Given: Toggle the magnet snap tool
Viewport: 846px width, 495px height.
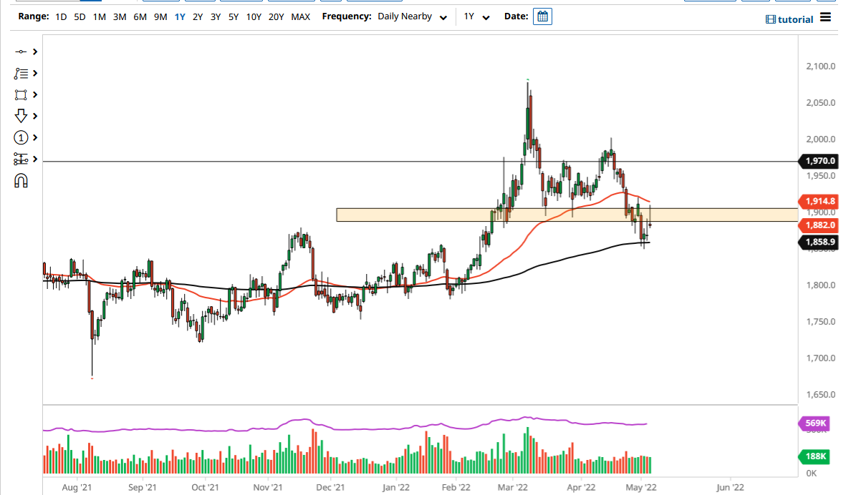Looking at the screenshot, I should pos(20,180).
